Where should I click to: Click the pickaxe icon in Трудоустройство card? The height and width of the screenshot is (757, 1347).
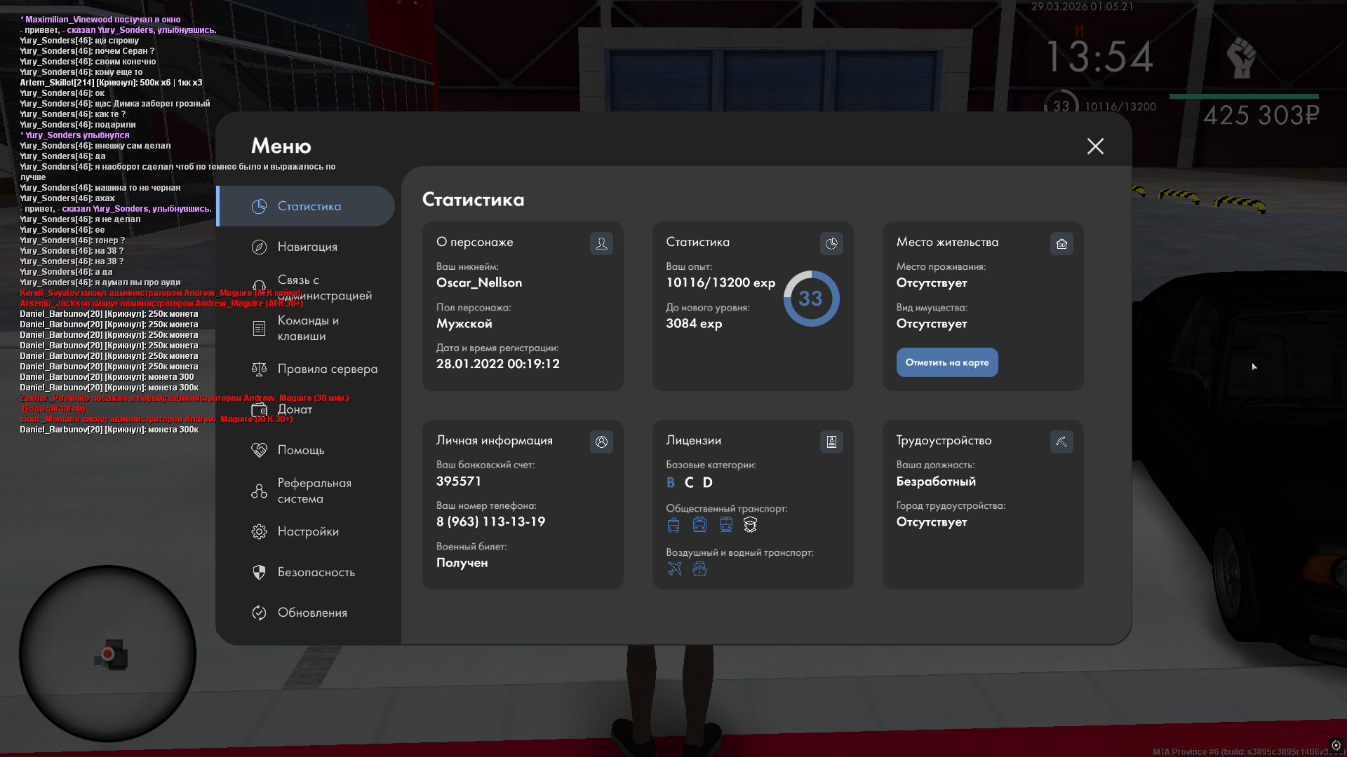click(1061, 442)
